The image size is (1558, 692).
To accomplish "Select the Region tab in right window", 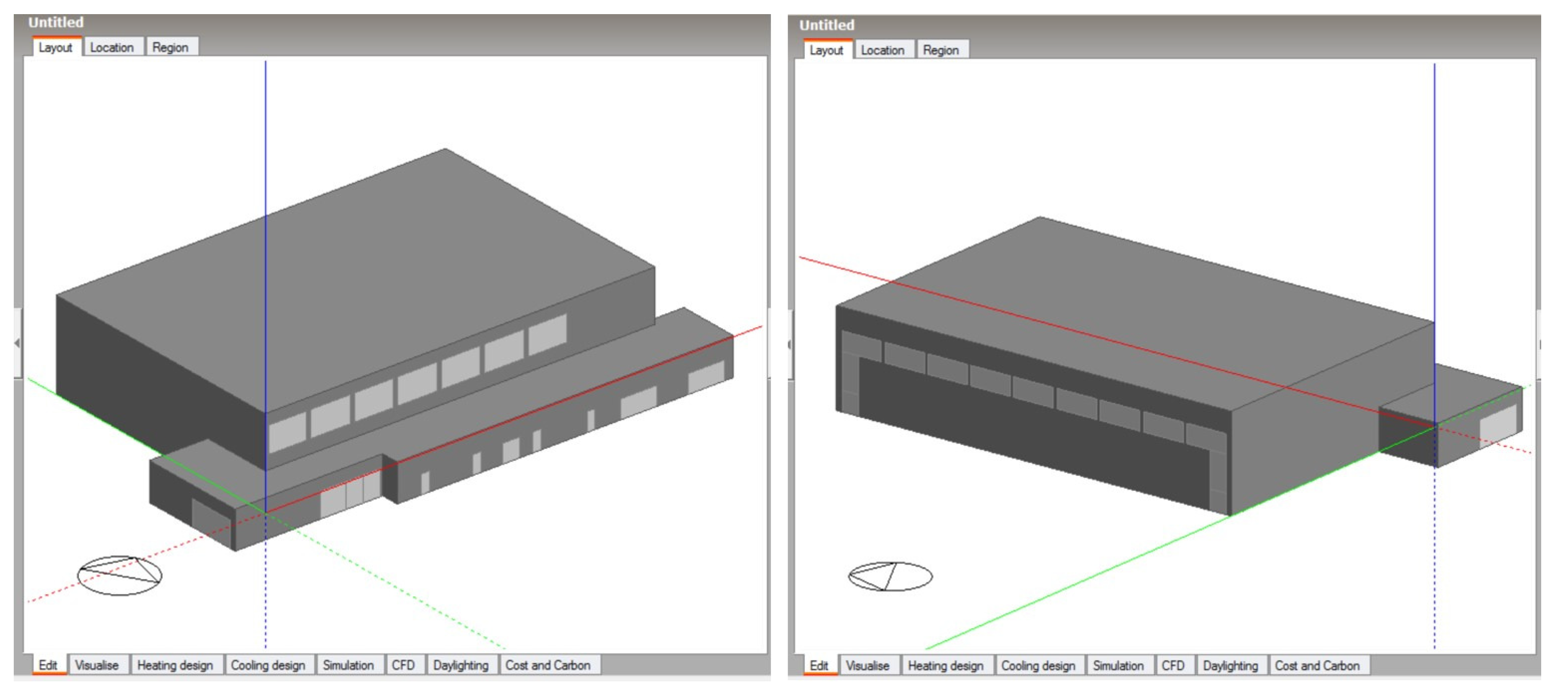I will 940,50.
